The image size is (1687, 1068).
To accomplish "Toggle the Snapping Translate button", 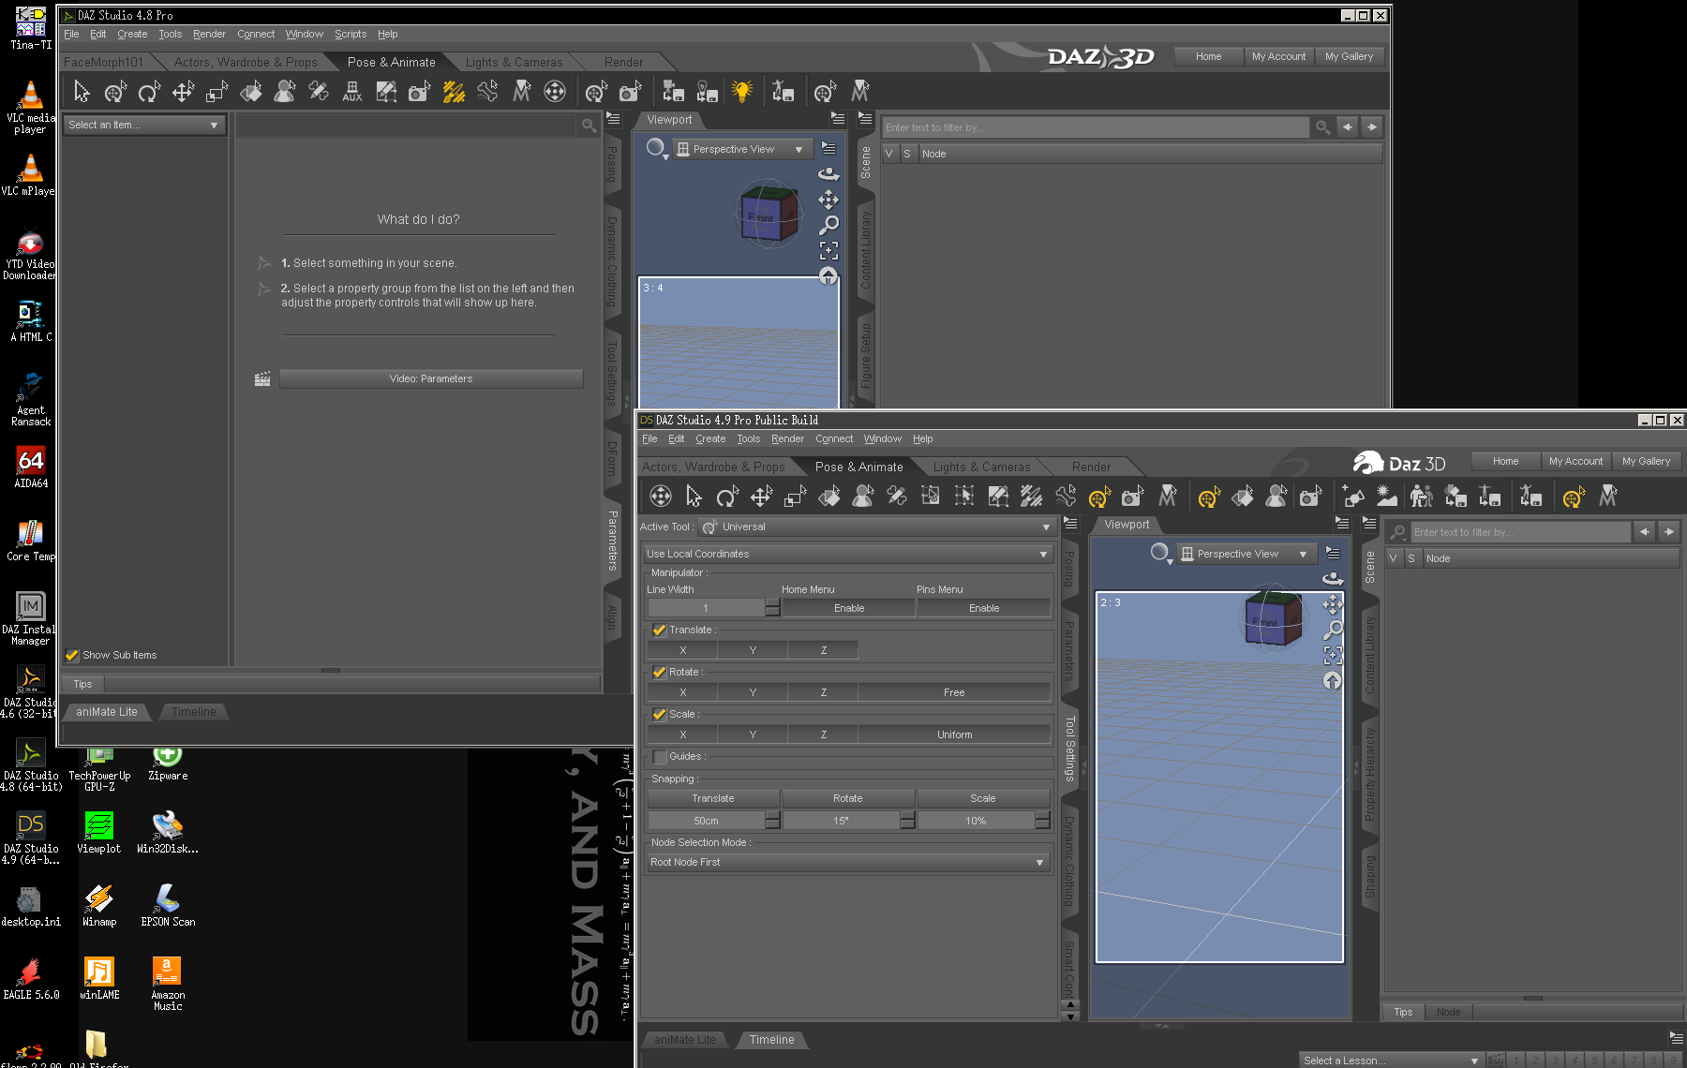I will click(713, 798).
